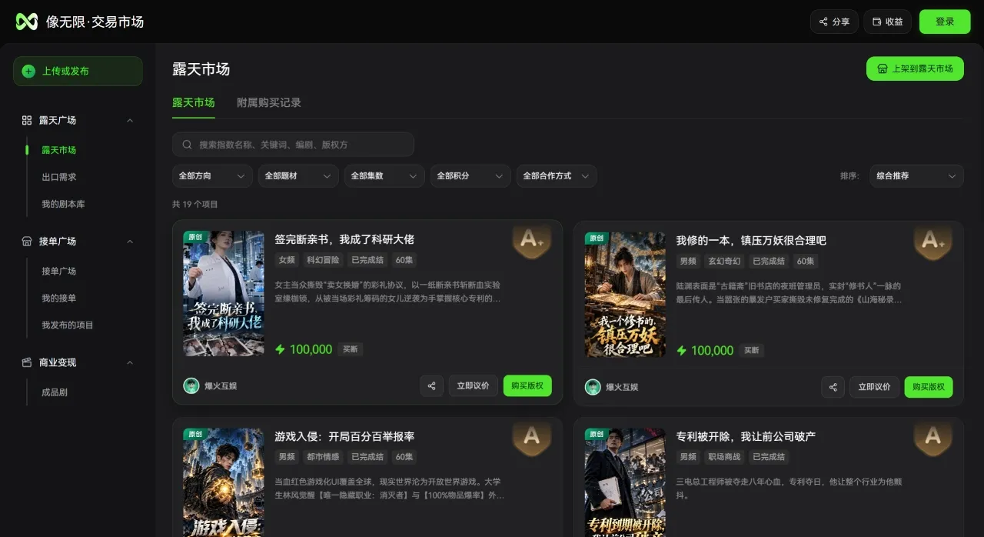The height and width of the screenshot is (537, 984).
Task: Click title 游戏入侵：开局百分百举报率
Action: pyautogui.click(x=344, y=436)
